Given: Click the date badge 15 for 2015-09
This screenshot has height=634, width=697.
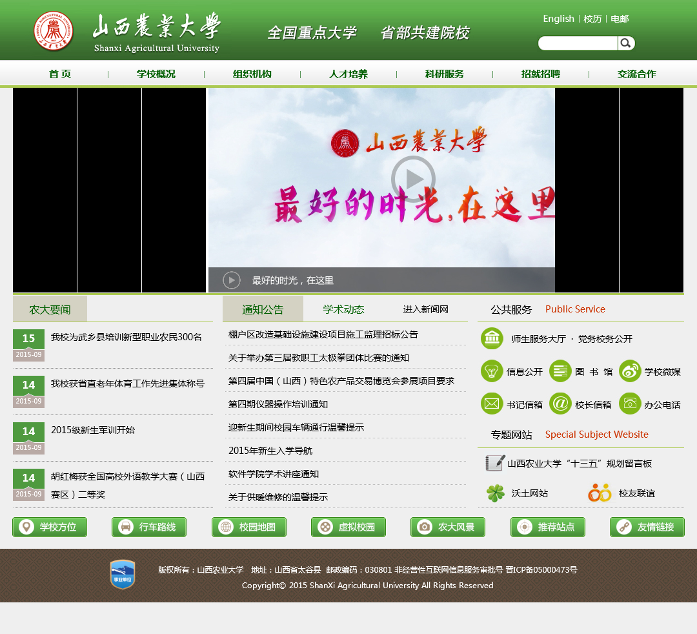Looking at the screenshot, I should (28, 345).
